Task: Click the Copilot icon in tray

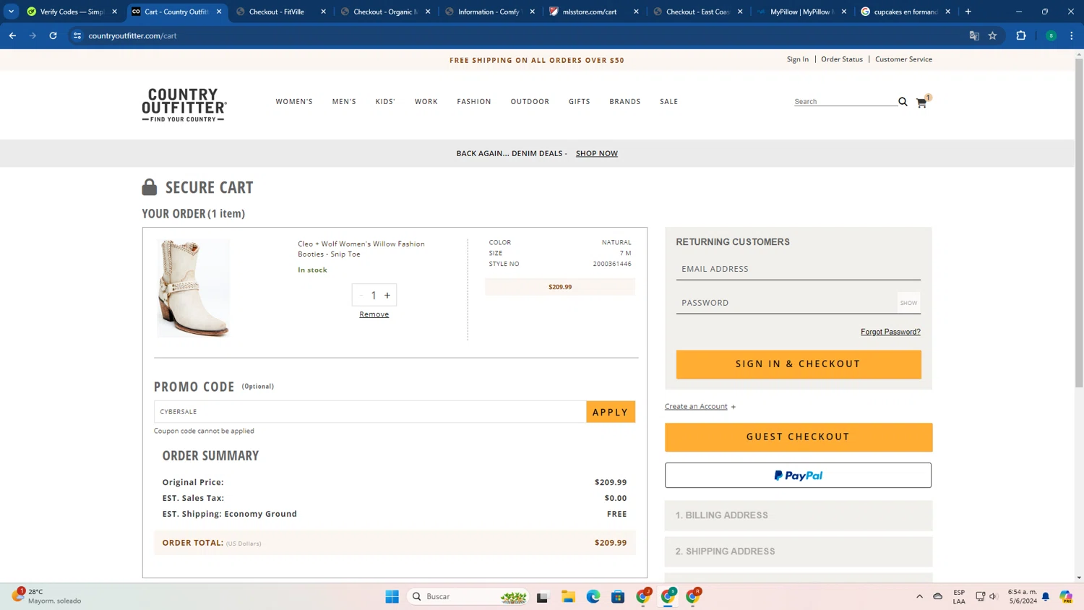Action: point(1066,596)
